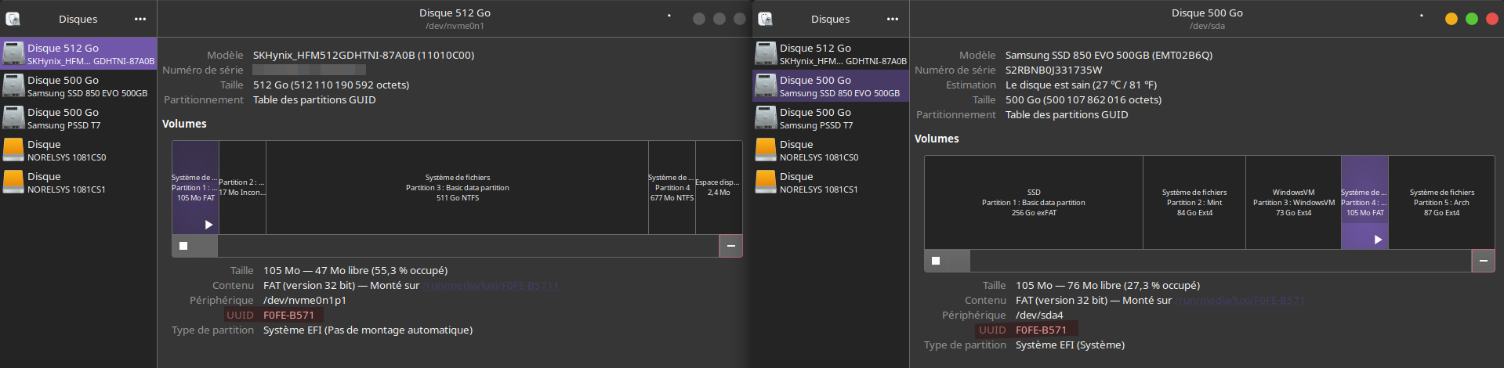Select the 2,4 Mo free space block
Screen dimensions: 1504x368
[x=719, y=187]
